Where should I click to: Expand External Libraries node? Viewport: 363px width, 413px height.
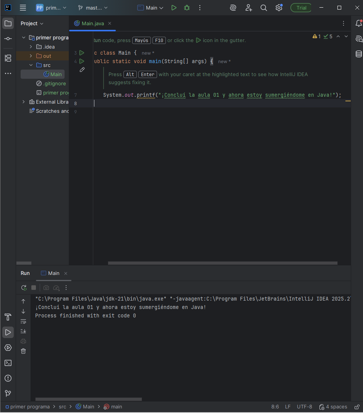click(x=24, y=102)
